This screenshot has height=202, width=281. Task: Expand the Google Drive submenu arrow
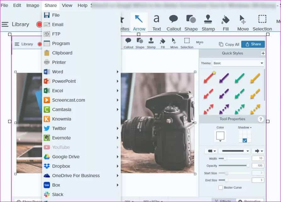(x=118, y=157)
